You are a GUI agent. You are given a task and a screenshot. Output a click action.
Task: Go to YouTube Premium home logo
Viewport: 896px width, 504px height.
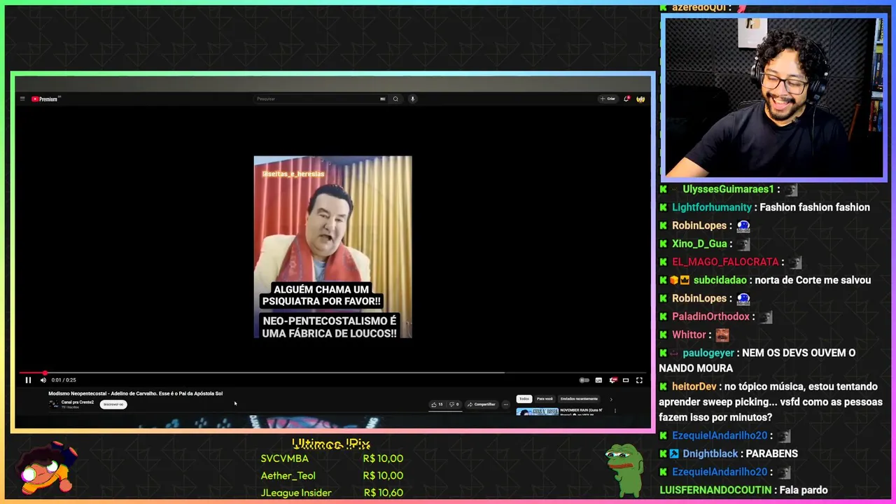pyautogui.click(x=45, y=99)
